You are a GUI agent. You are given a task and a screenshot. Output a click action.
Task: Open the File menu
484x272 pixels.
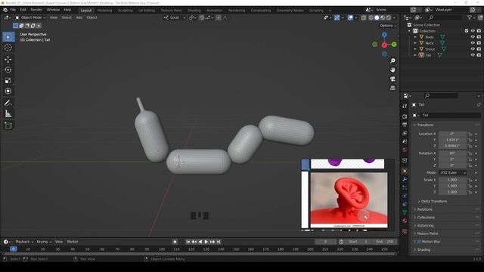(13, 10)
